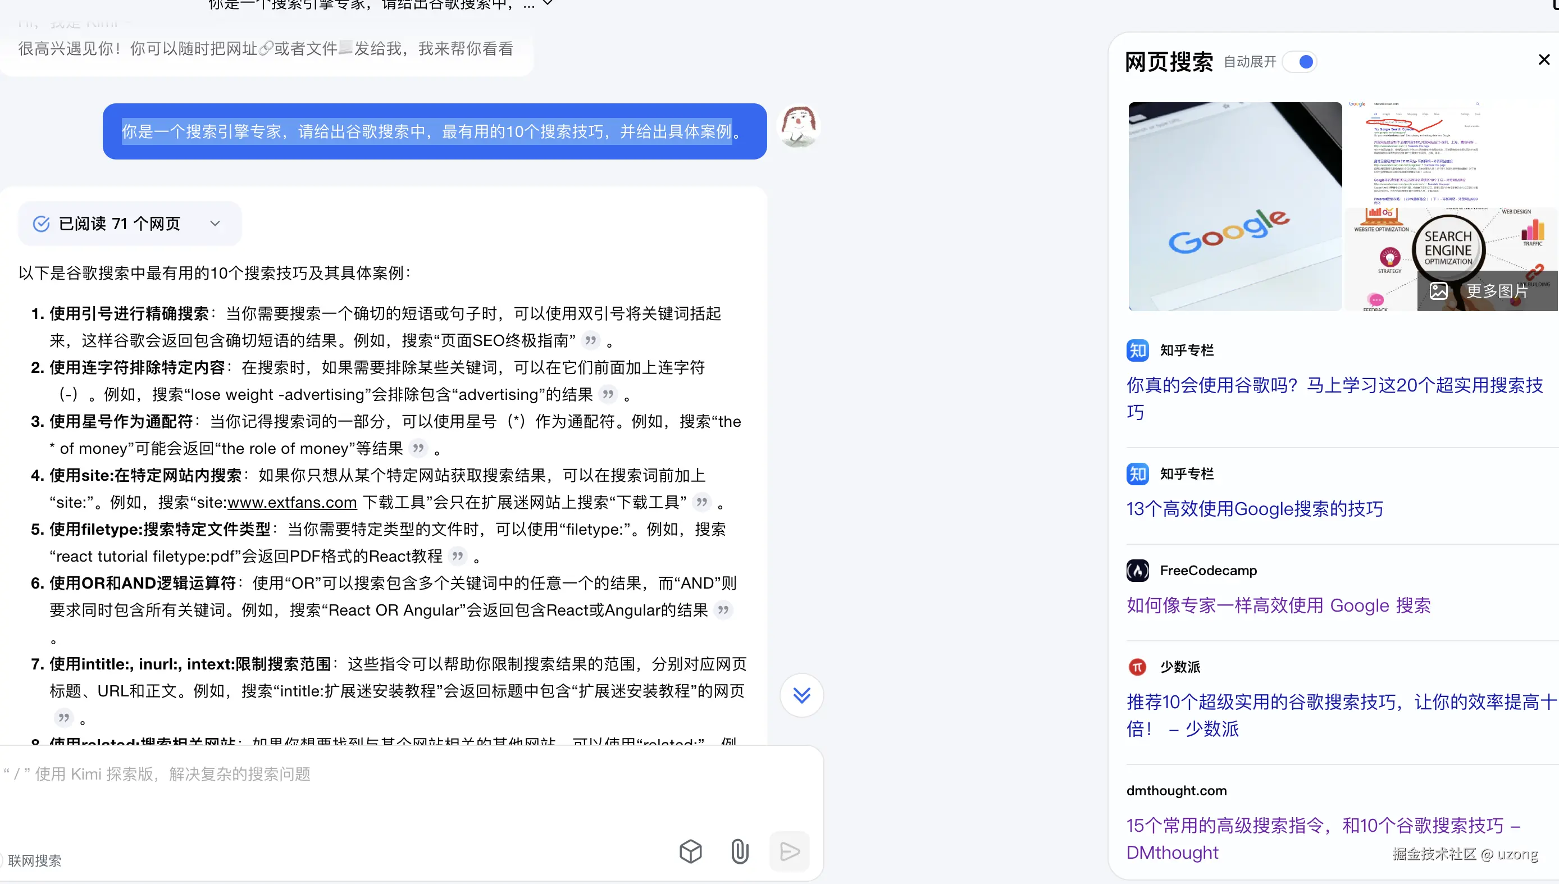The height and width of the screenshot is (884, 1559).
Task: Toggle 联网搜索 web search option
Action: (x=34, y=860)
